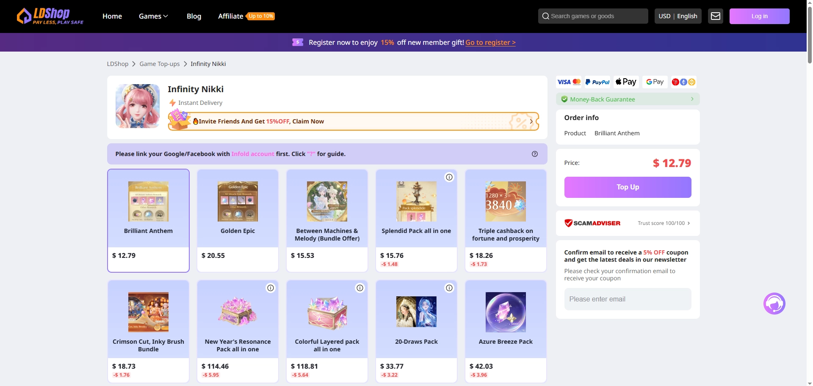
Task: Open info icon on Colorful Layered pack
Action: 360,288
